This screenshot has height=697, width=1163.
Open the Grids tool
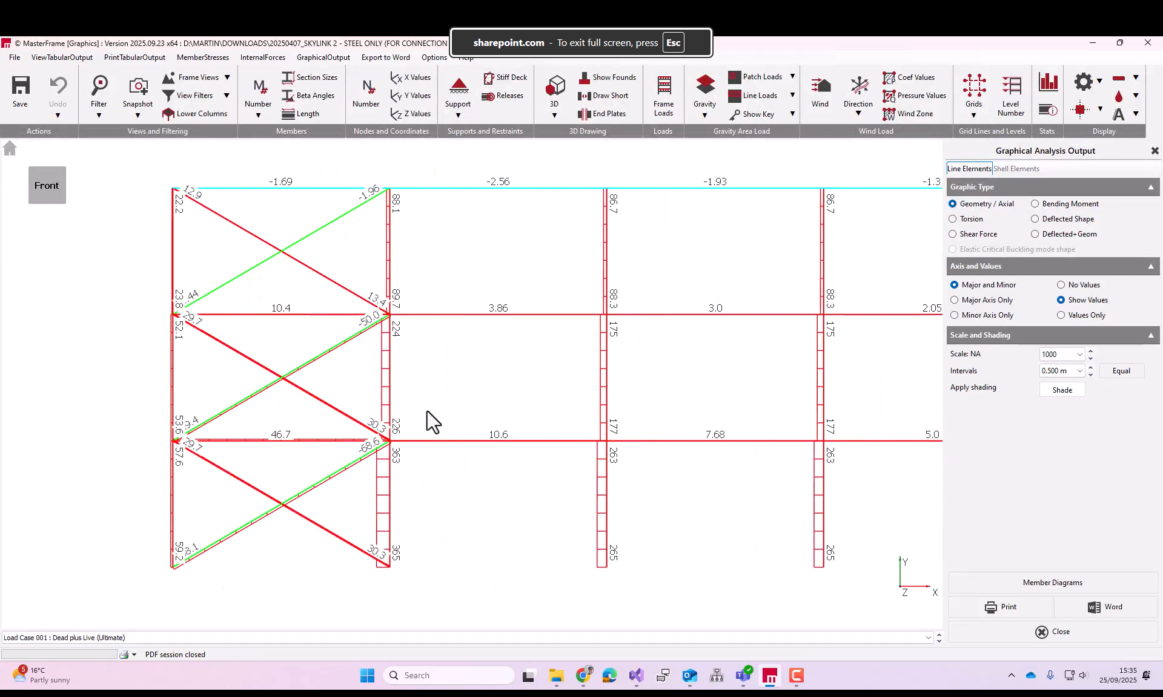[x=974, y=91]
